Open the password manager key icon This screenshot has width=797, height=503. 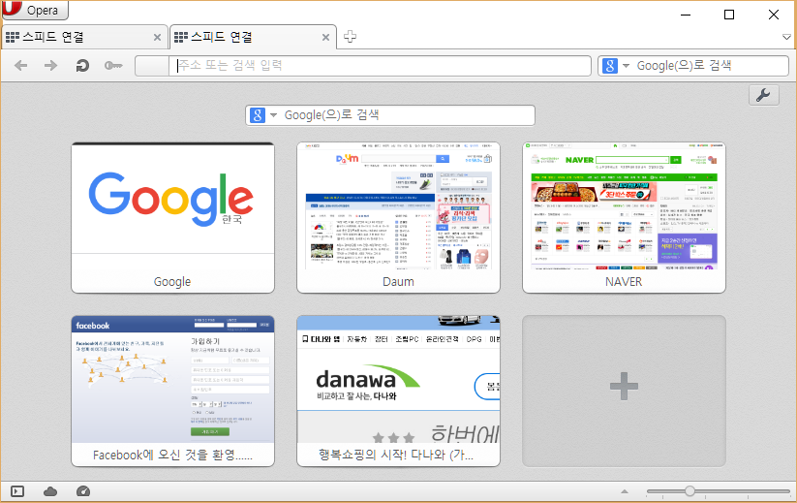(x=113, y=66)
